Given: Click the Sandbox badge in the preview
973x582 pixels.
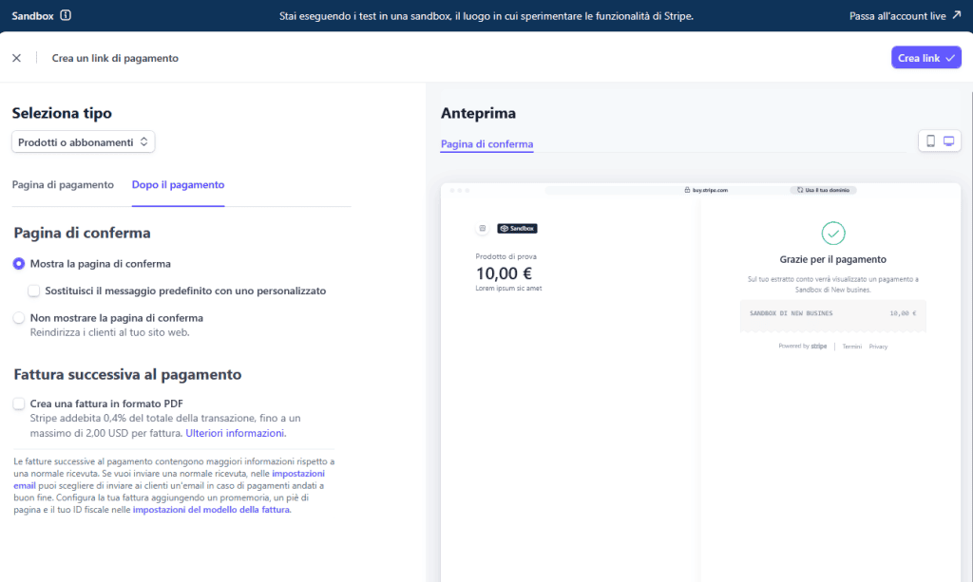Looking at the screenshot, I should pyautogui.click(x=517, y=228).
